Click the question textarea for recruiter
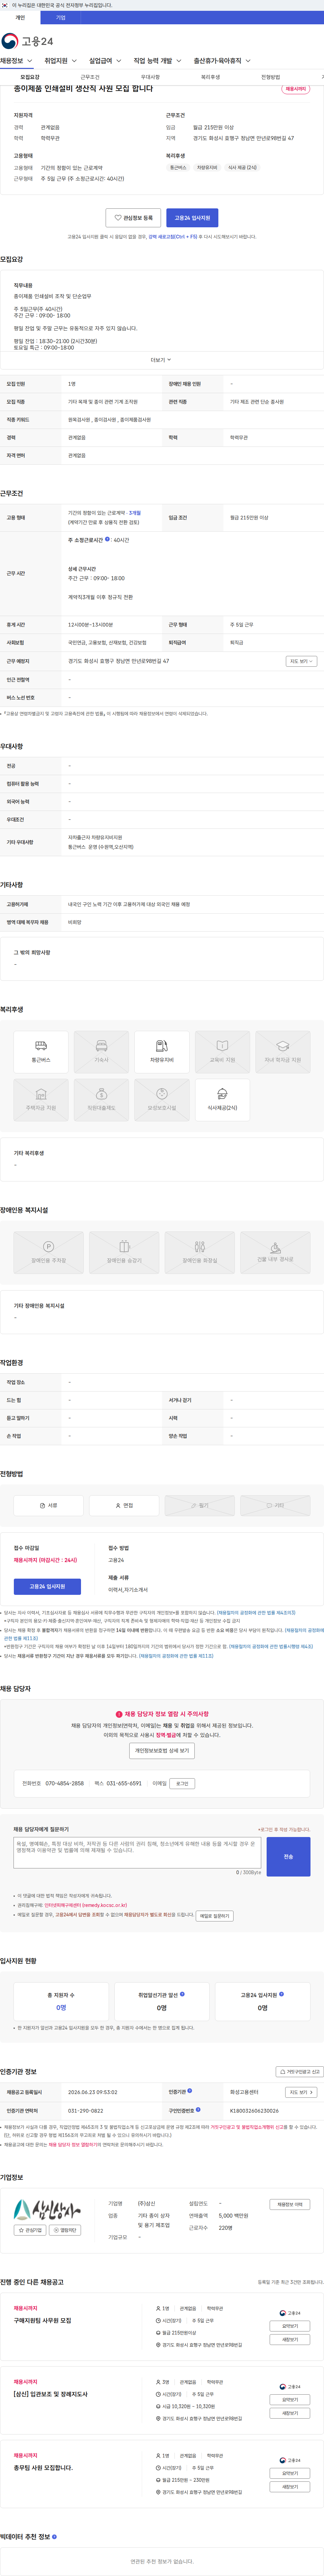324x2576 pixels. (x=137, y=1853)
